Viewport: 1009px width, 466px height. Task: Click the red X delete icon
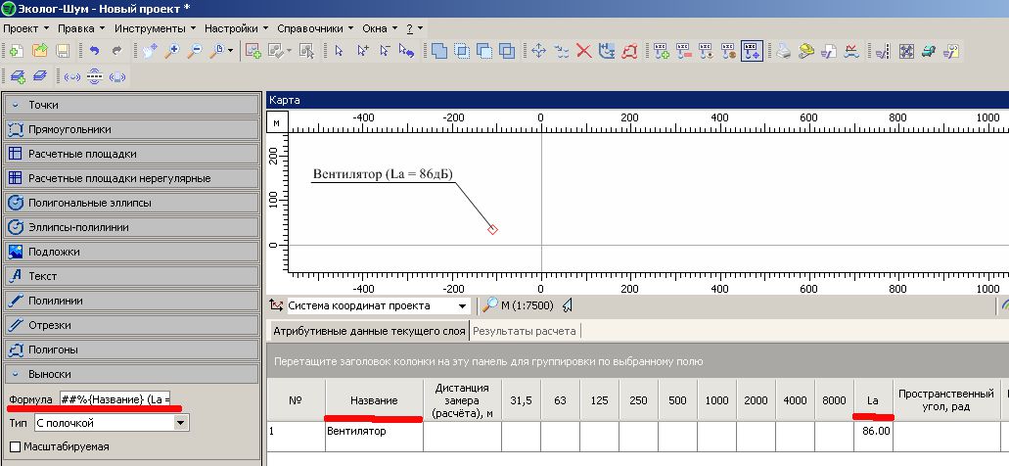coord(584,51)
